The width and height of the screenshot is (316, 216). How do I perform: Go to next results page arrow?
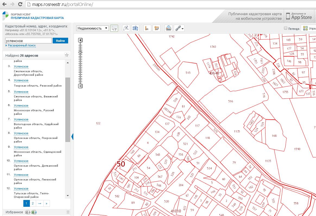coord(40,203)
